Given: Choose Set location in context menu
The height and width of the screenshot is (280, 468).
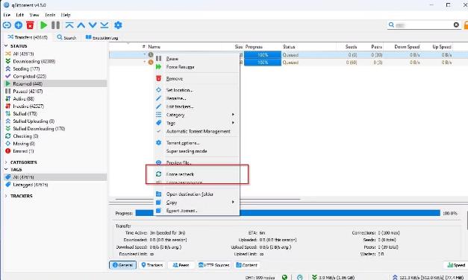Looking at the screenshot, I should (x=197, y=90).
